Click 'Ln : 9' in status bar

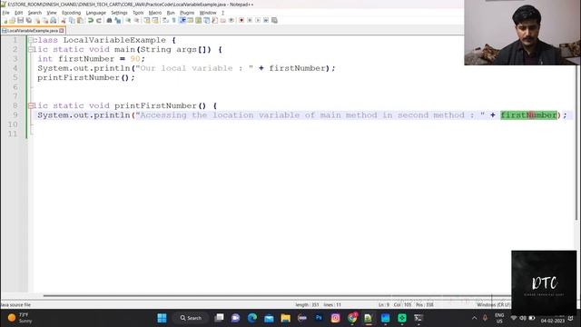(384, 305)
